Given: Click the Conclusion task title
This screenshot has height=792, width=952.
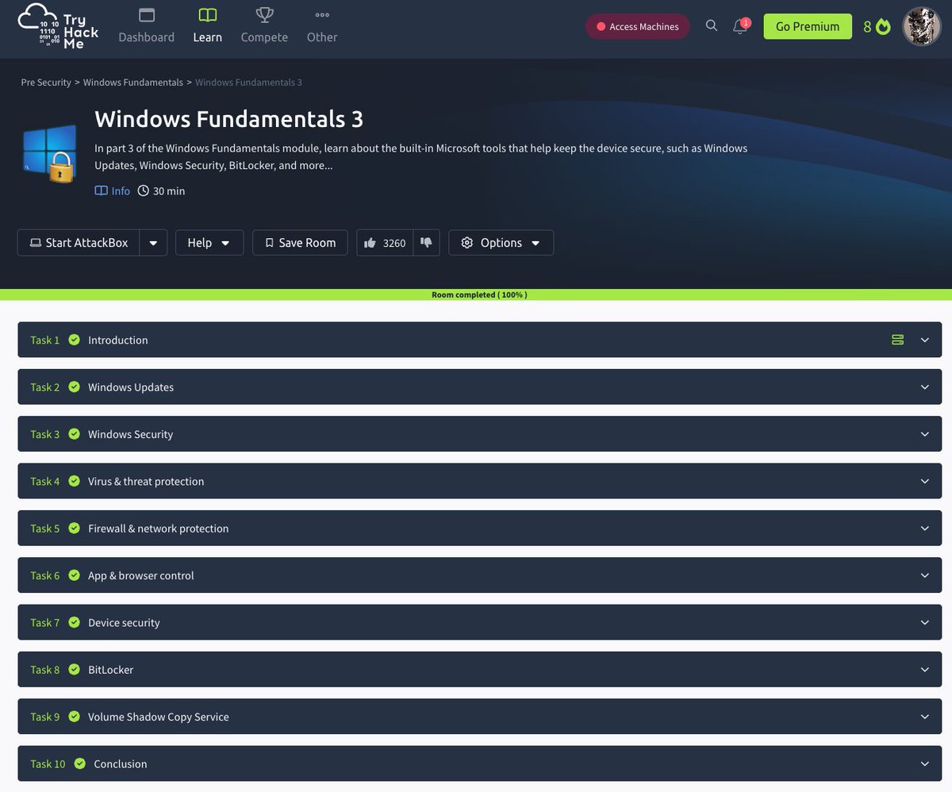Looking at the screenshot, I should pyautogui.click(x=121, y=764).
